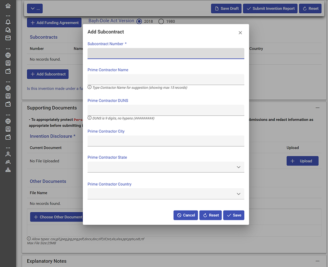This screenshot has width=328, height=267.
Task: Open the Prime Contractor State dropdown
Action: [238, 167]
